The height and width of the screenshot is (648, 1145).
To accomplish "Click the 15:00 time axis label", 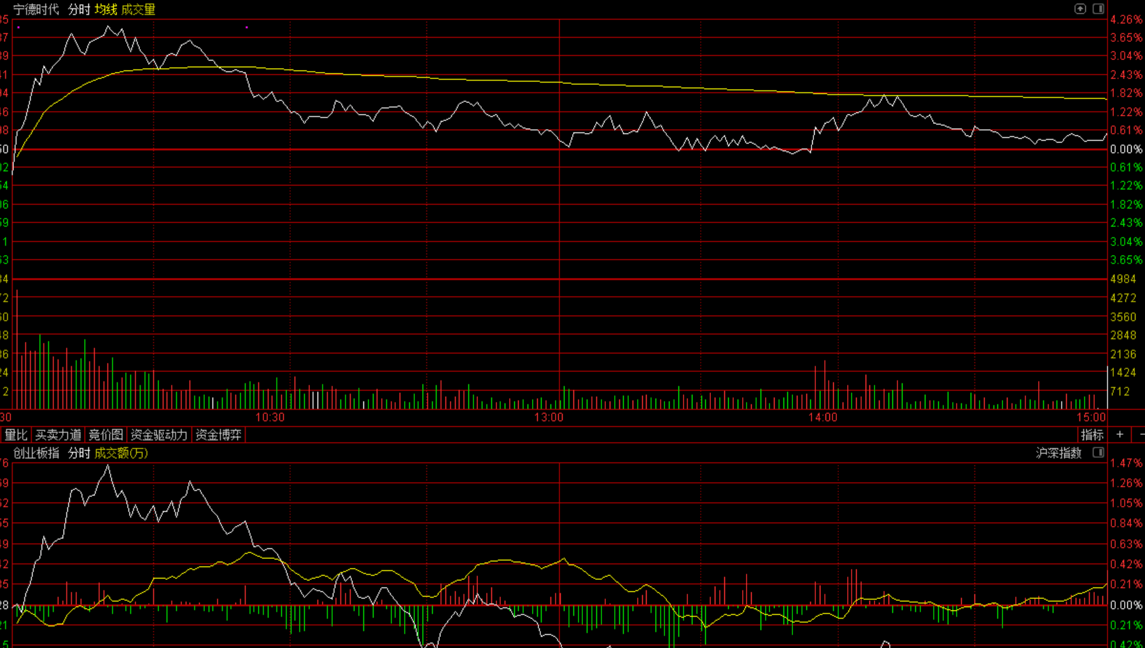I will tap(1091, 417).
